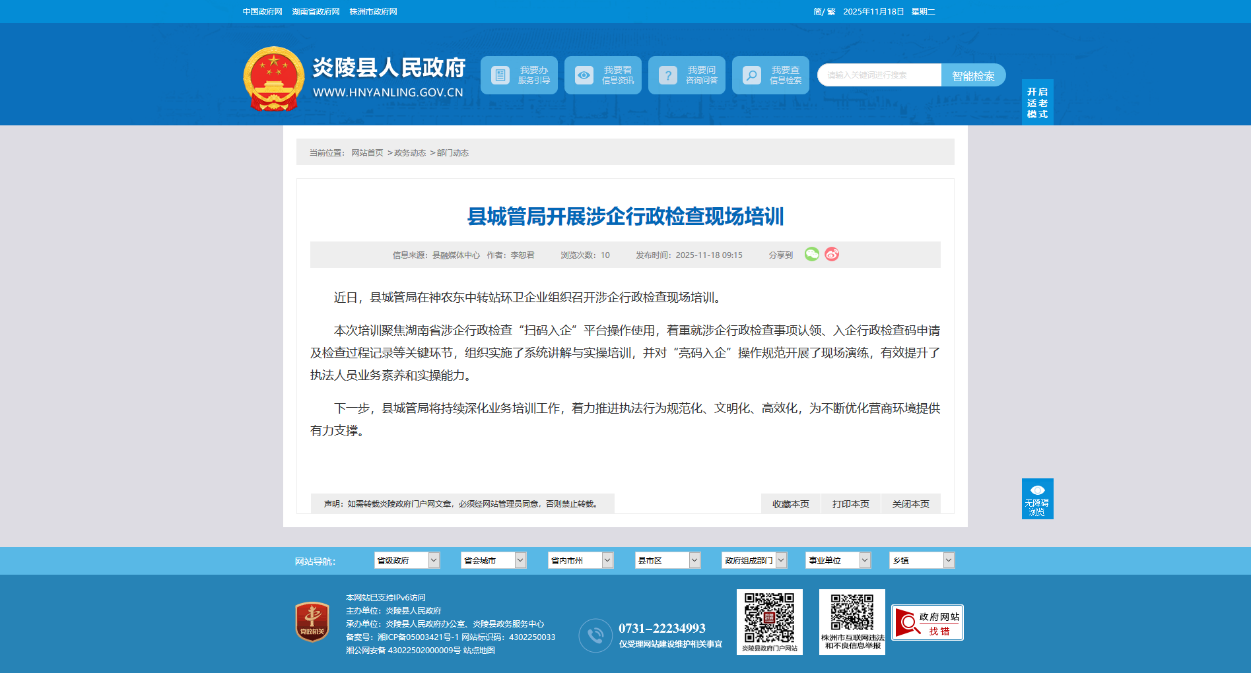Screen dimensions: 1251x673
Task: Click the 政府网站找错 badge
Action: click(x=927, y=622)
